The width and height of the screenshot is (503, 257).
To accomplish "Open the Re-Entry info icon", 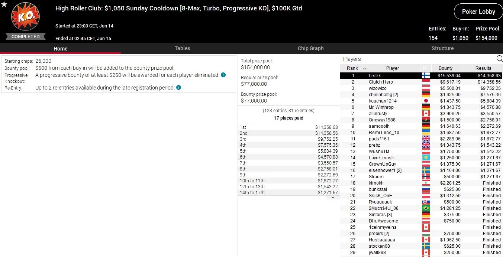I will pos(178,88).
